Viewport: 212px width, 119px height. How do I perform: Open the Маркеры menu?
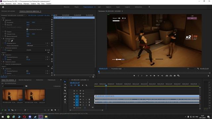tap(26, 4)
